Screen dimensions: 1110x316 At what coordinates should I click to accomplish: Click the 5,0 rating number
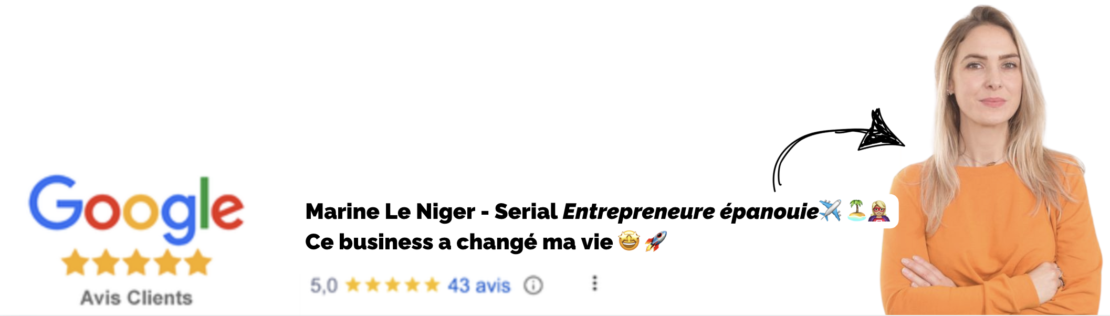[323, 286]
